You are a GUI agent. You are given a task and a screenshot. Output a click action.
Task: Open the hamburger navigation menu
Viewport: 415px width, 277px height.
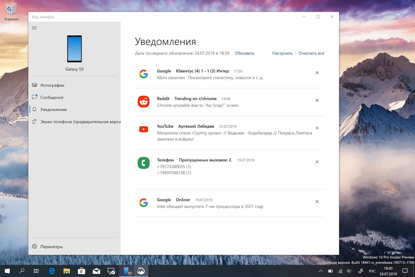click(34, 28)
